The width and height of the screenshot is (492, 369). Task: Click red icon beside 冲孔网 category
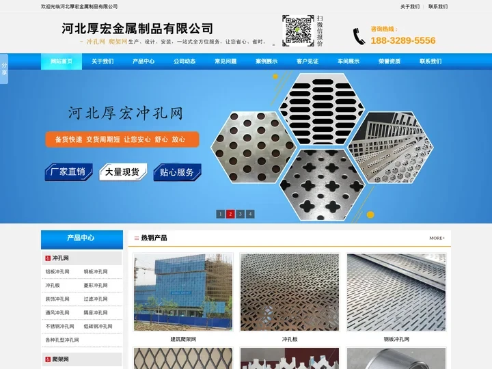tap(48, 258)
